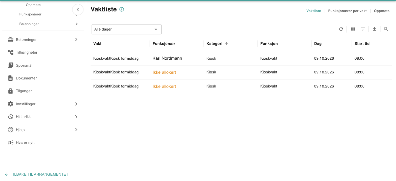Collapse the sidebar with the chevron button

pyautogui.click(x=78, y=9)
